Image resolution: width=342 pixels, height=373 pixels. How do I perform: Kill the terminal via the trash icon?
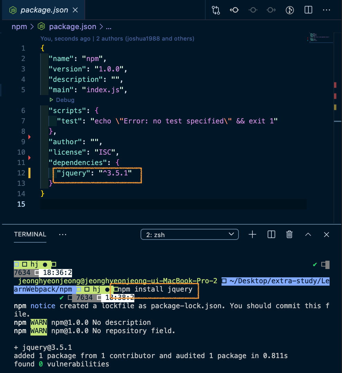pos(289,234)
